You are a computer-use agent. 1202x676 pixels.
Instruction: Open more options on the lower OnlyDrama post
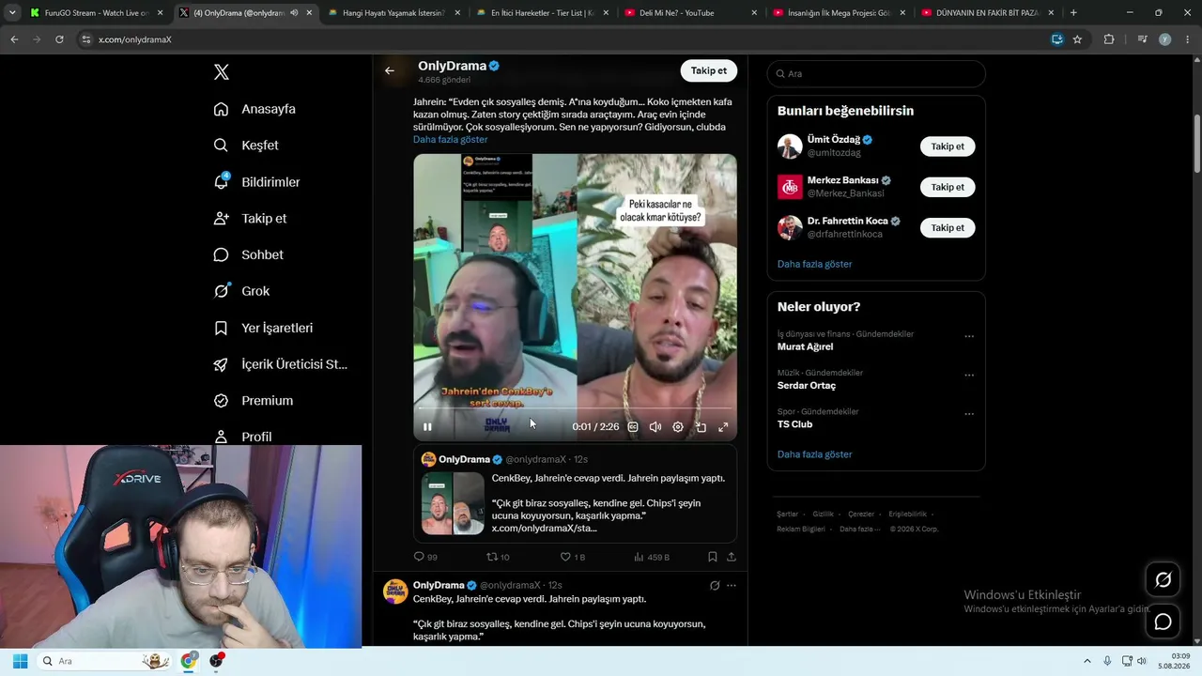(732, 586)
